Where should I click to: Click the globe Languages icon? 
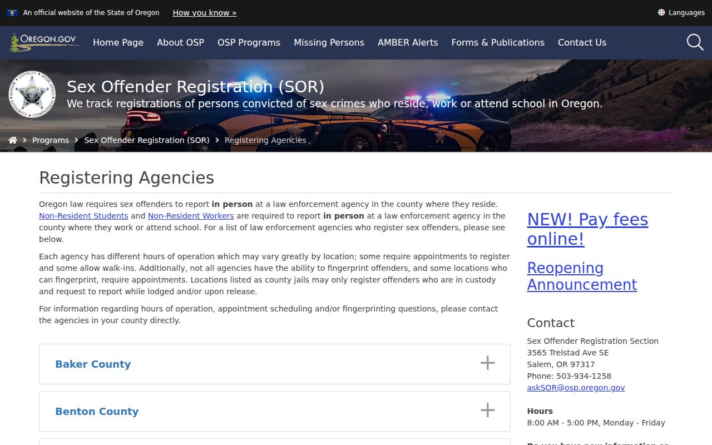(x=661, y=12)
